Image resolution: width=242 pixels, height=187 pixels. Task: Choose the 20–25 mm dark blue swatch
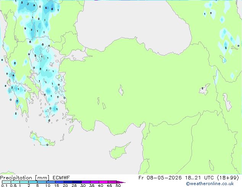point(68,182)
